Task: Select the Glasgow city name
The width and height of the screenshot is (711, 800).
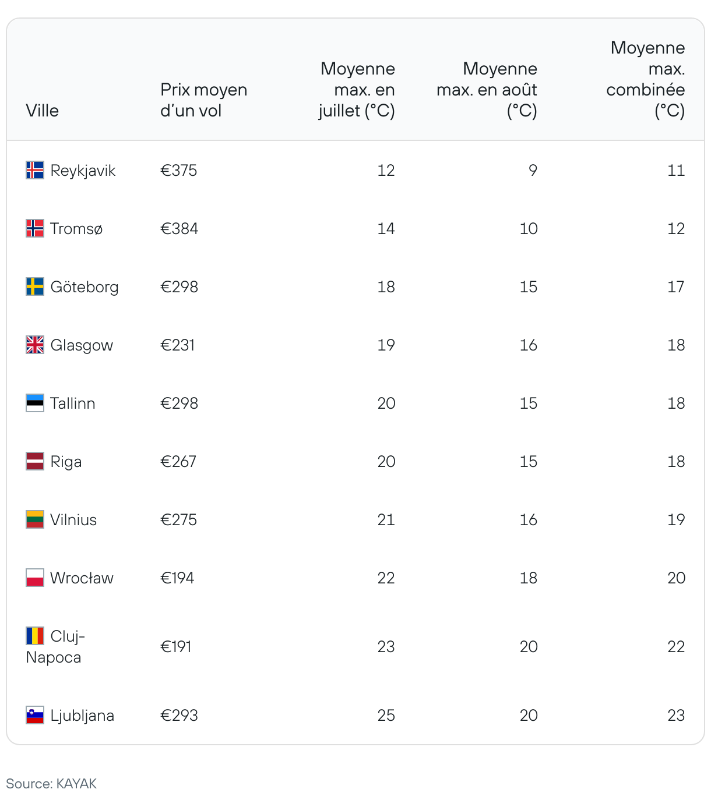Action: 82,345
